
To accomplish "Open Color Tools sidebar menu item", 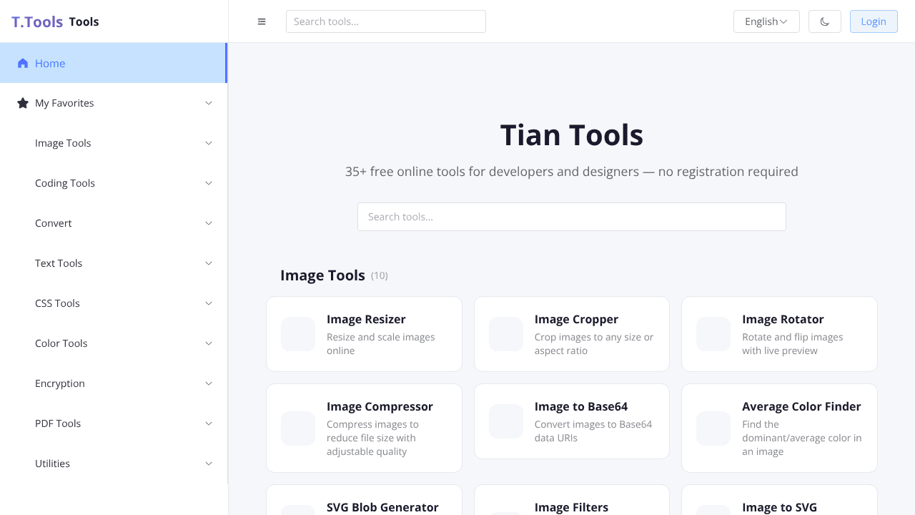I will [114, 343].
